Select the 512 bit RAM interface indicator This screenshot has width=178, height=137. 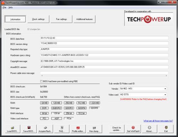(82, 113)
